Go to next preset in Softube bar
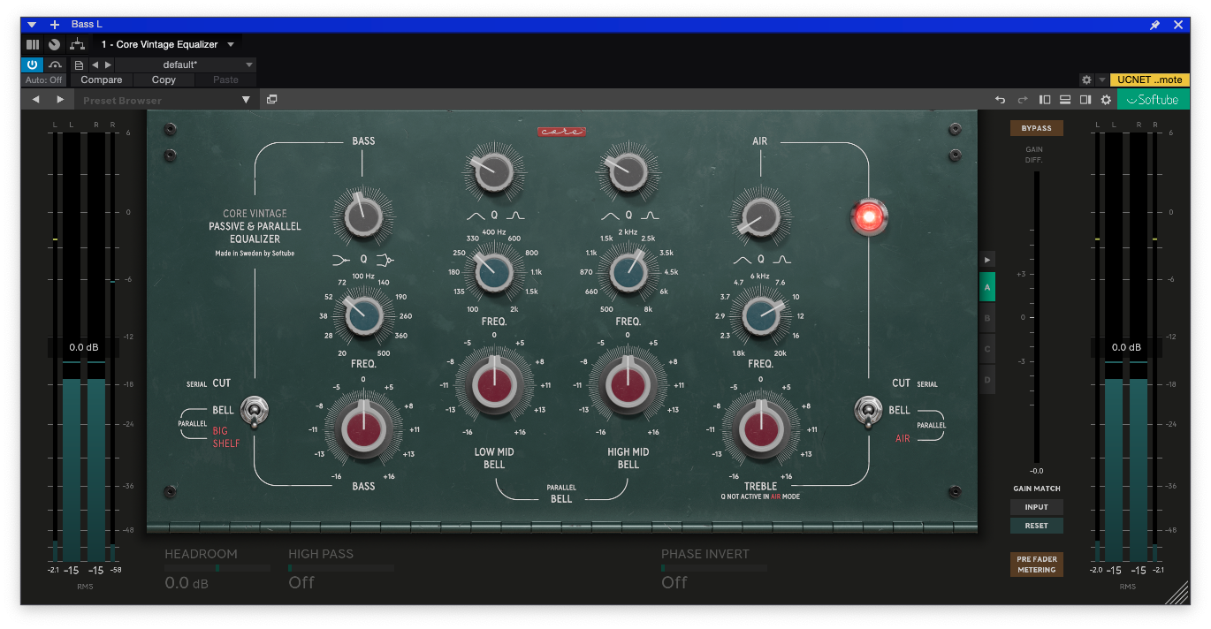The image size is (1211, 629). coord(60,100)
